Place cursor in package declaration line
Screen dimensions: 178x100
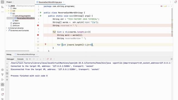pyautogui.click(x=59, y=6)
